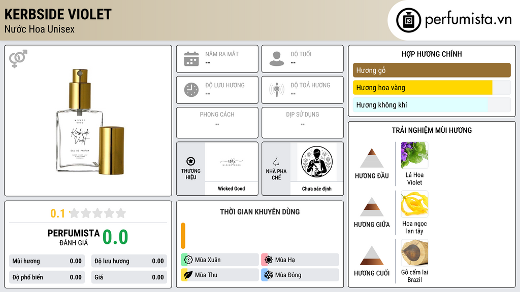Click the first rating star next to 0.1
520x292 pixels.
74,213
